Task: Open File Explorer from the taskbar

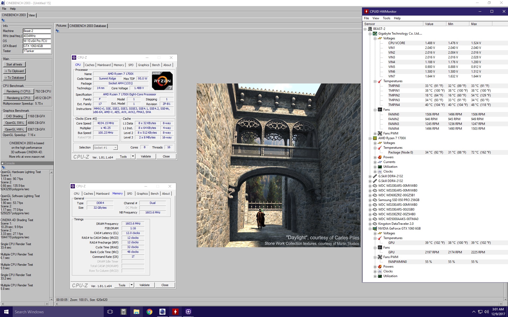Action: [136, 312]
